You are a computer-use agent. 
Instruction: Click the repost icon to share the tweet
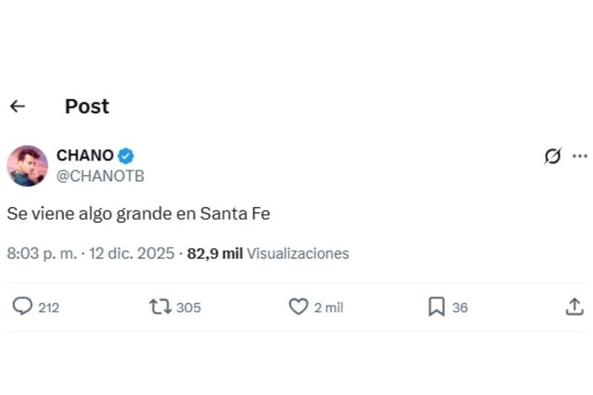tap(161, 307)
